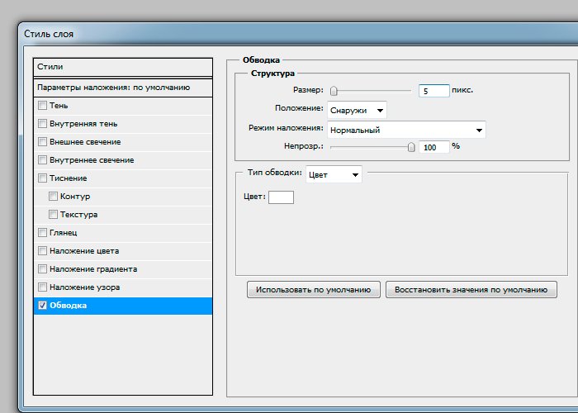The image size is (578, 413).
Task: Open the Положение dropdown
Action: tap(357, 110)
